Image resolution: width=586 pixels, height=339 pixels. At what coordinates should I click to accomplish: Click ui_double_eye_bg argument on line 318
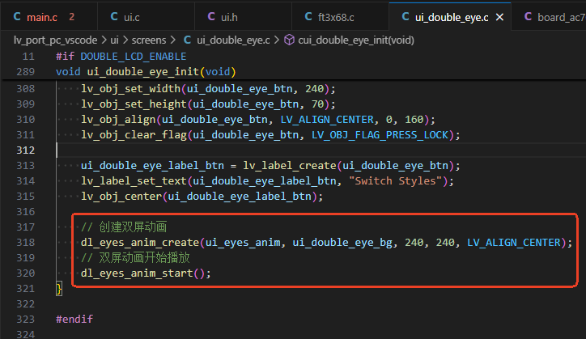click(342, 242)
